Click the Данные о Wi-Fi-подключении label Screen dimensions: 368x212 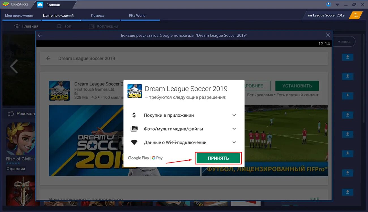point(175,142)
